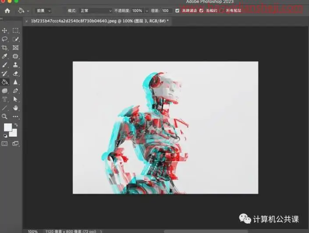Select the Lasso tool
Screen dimensions: 309x233
(4, 39)
